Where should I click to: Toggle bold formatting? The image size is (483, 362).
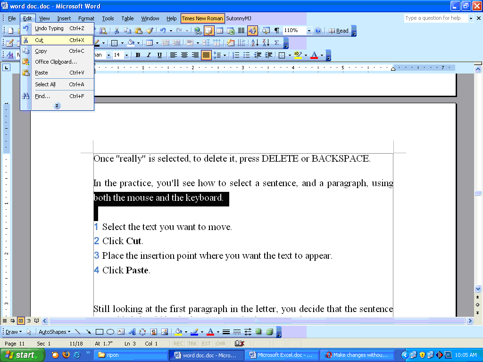(137, 55)
